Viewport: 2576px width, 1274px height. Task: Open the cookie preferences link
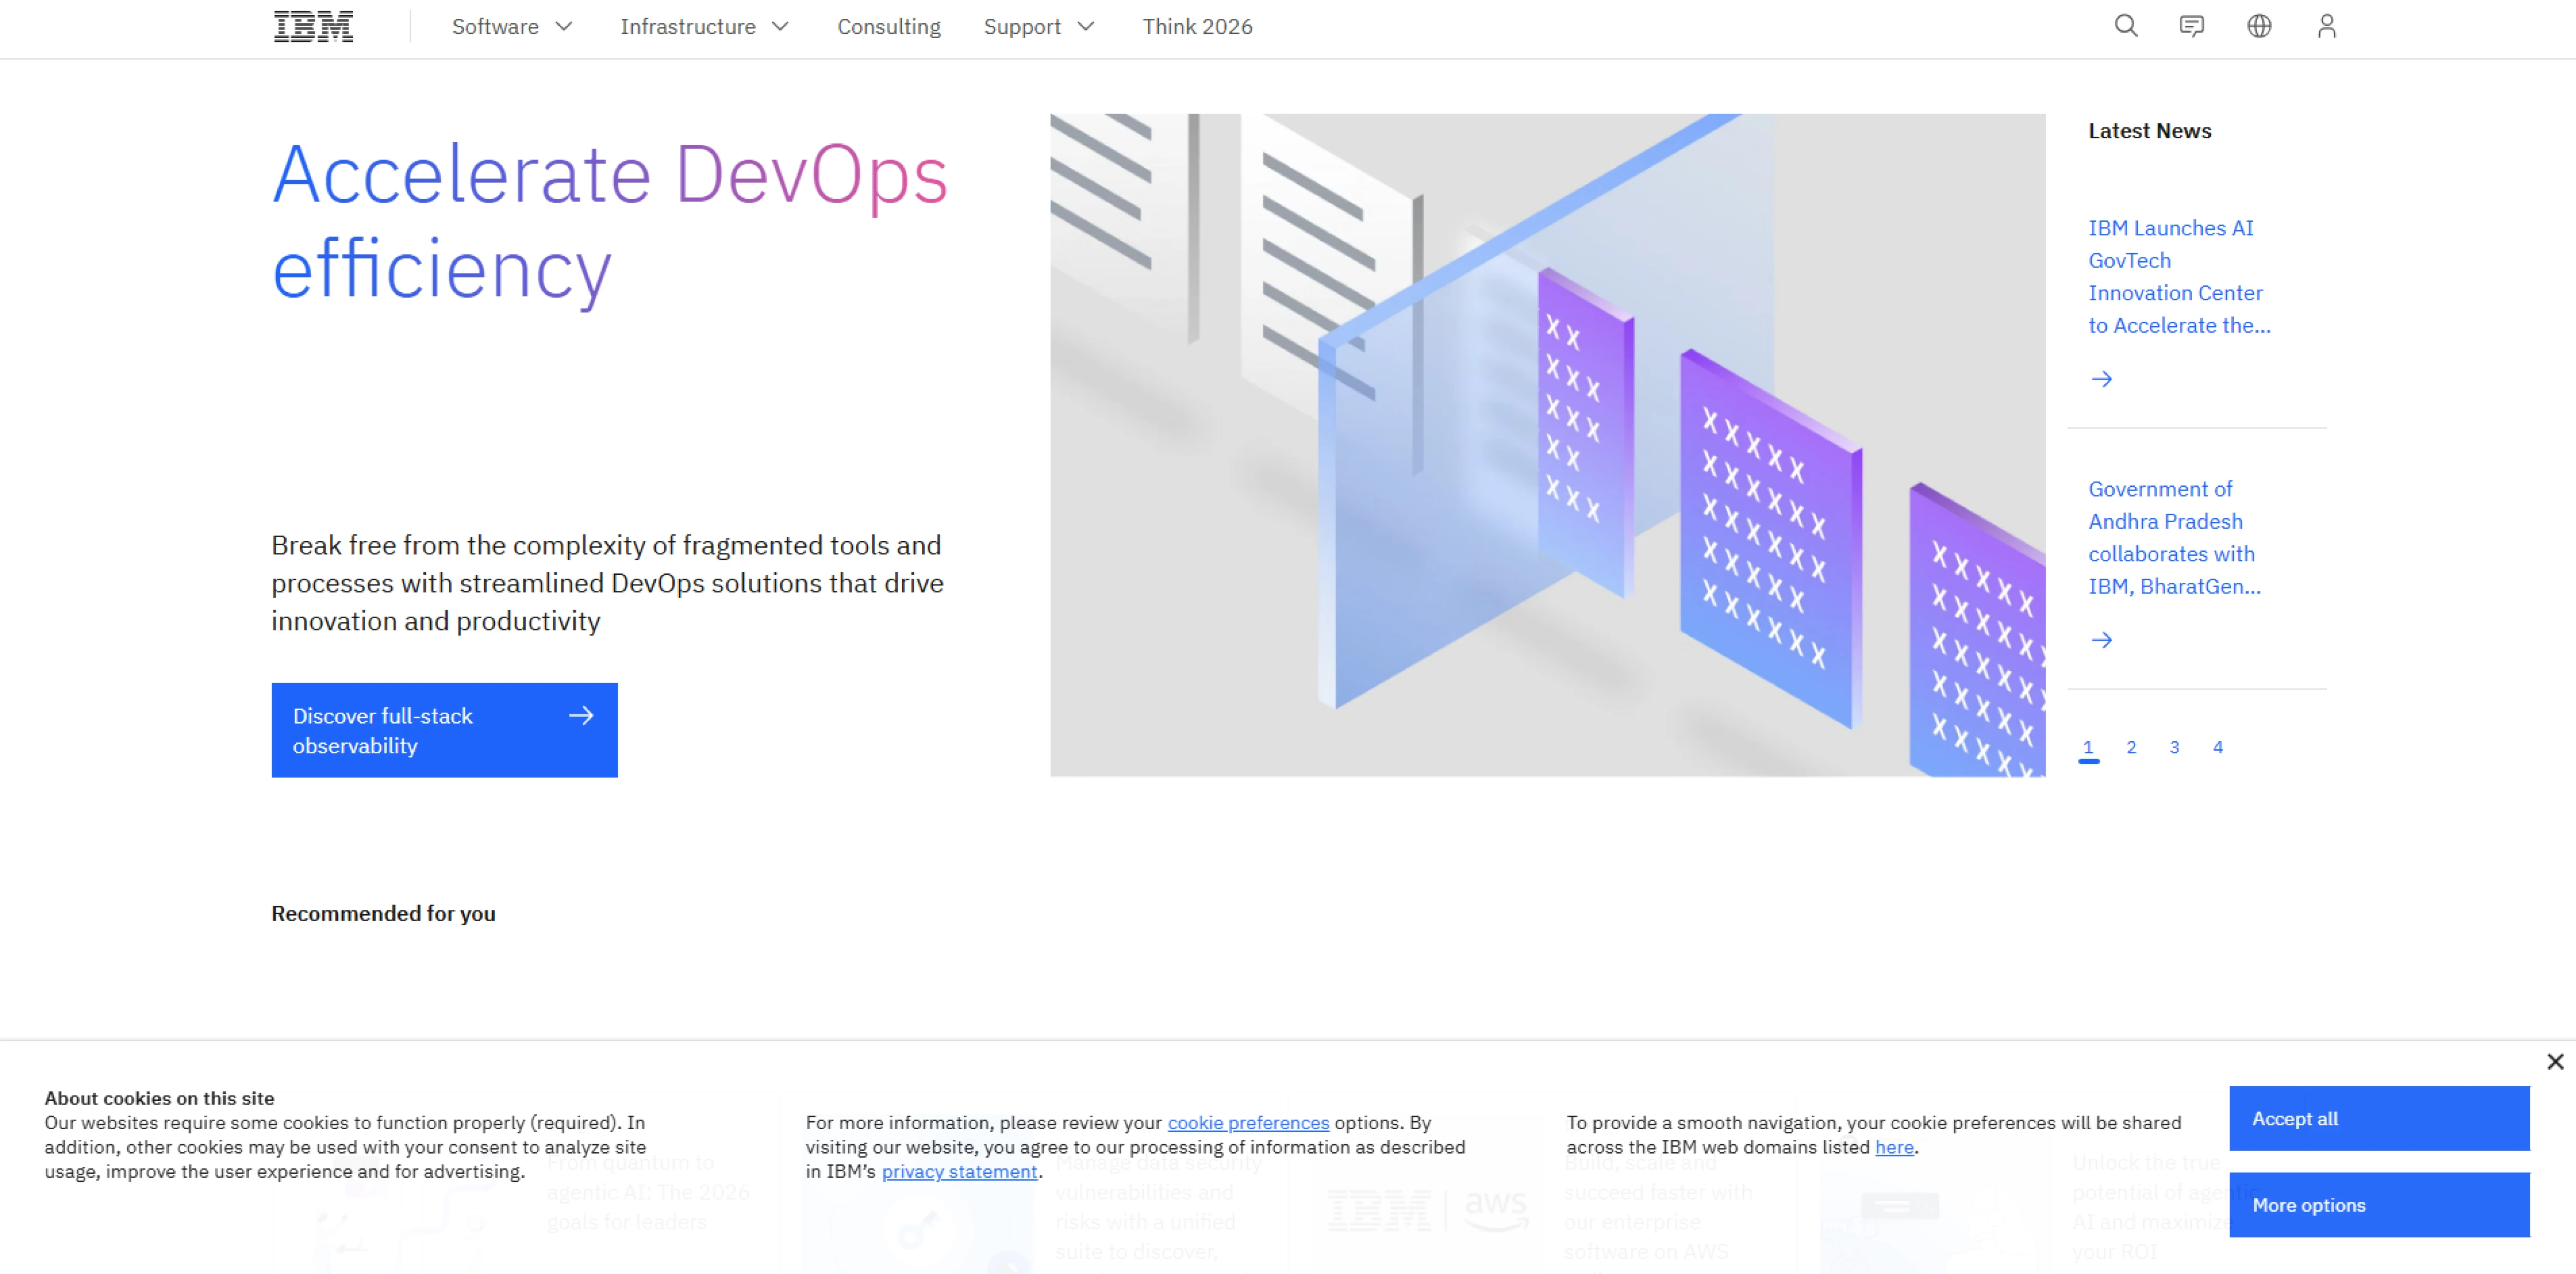point(1247,1123)
